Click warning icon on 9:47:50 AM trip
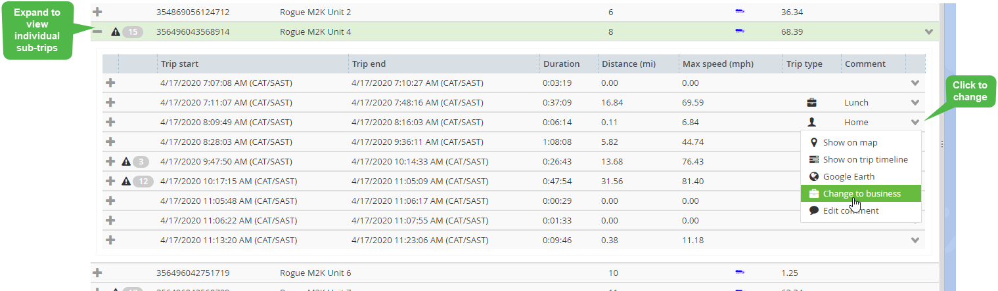 127,161
